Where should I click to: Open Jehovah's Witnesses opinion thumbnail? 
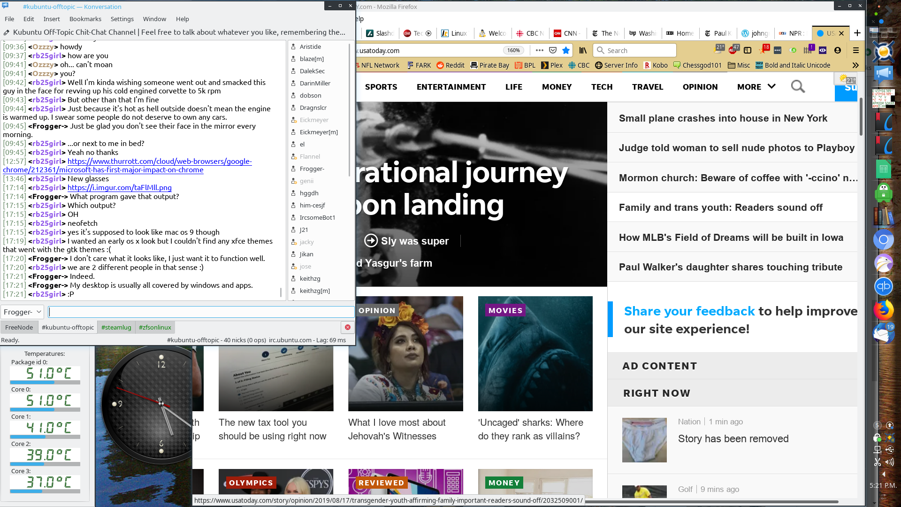click(x=405, y=353)
